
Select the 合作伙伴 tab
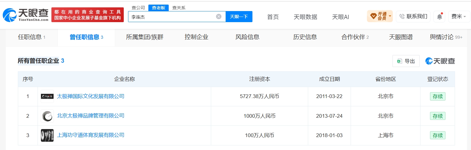coord(355,37)
